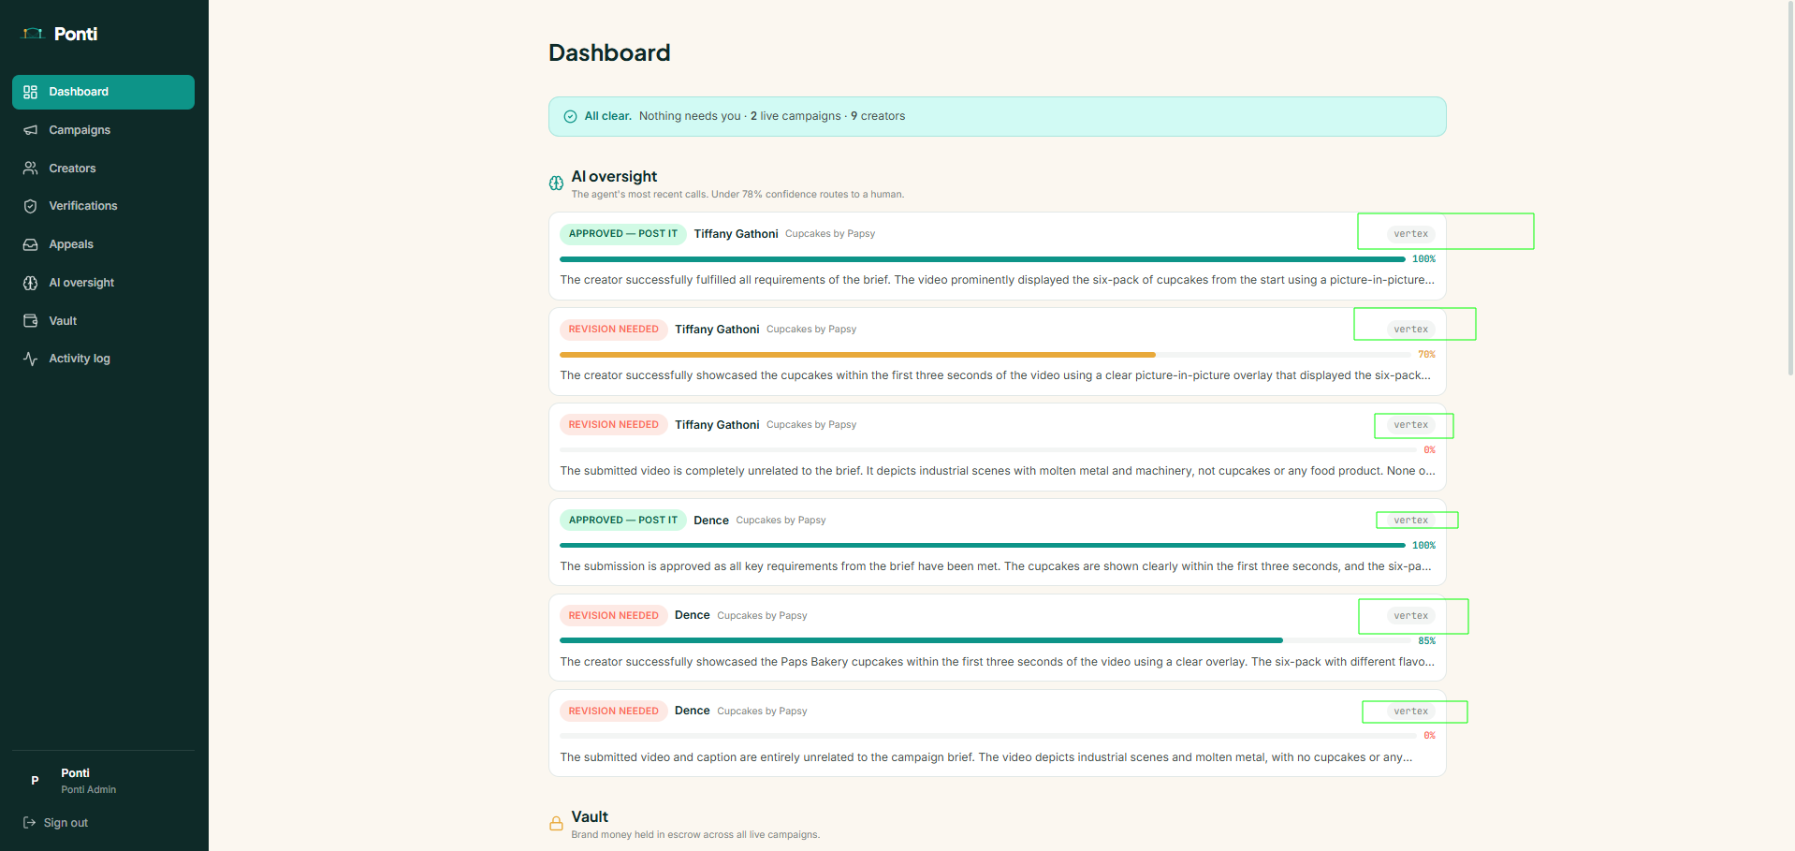Click the vertex tag on Dence's 85% card
1795x851 pixels.
tap(1410, 616)
